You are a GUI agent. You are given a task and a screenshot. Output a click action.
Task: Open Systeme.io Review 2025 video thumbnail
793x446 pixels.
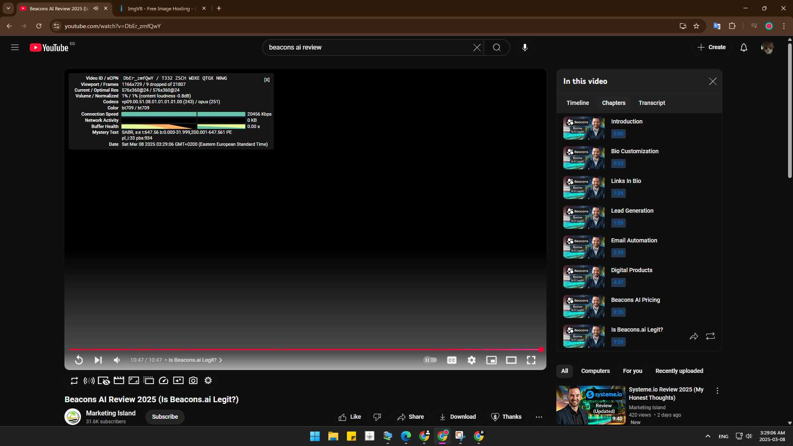point(591,405)
